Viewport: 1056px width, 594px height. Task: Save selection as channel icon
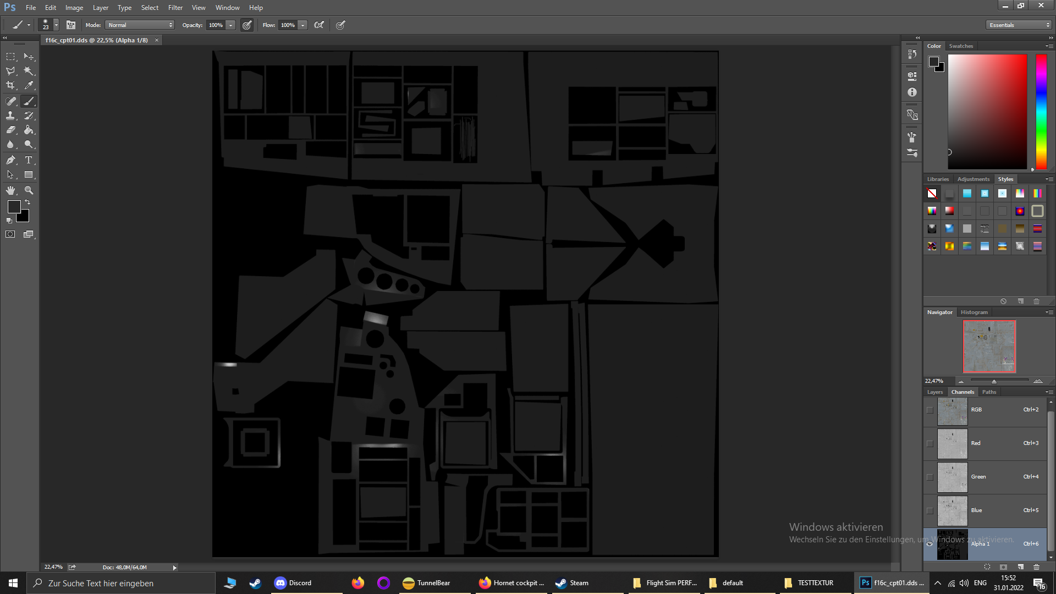pos(1004,566)
